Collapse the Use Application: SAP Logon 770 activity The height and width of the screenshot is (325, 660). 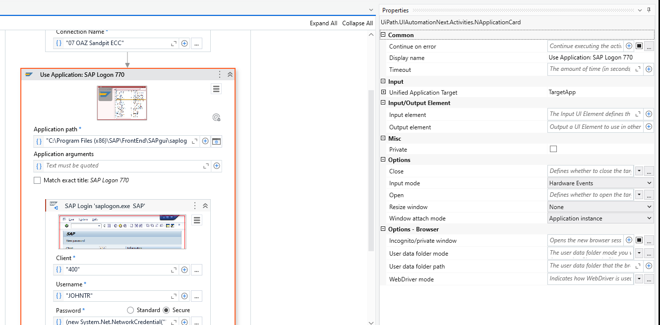[230, 74]
